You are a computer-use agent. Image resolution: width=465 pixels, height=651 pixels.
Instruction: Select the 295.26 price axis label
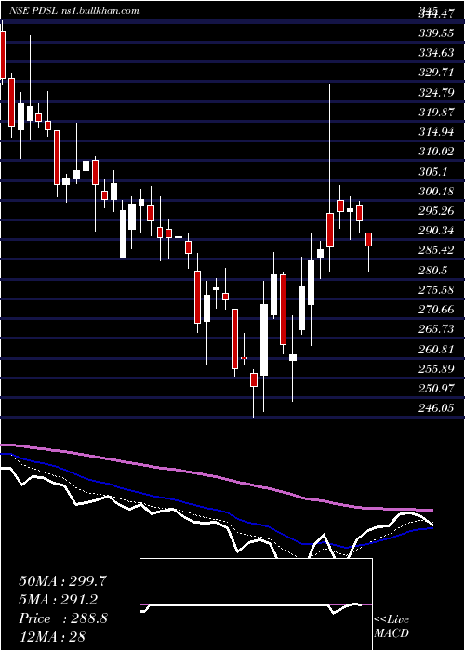pos(436,211)
